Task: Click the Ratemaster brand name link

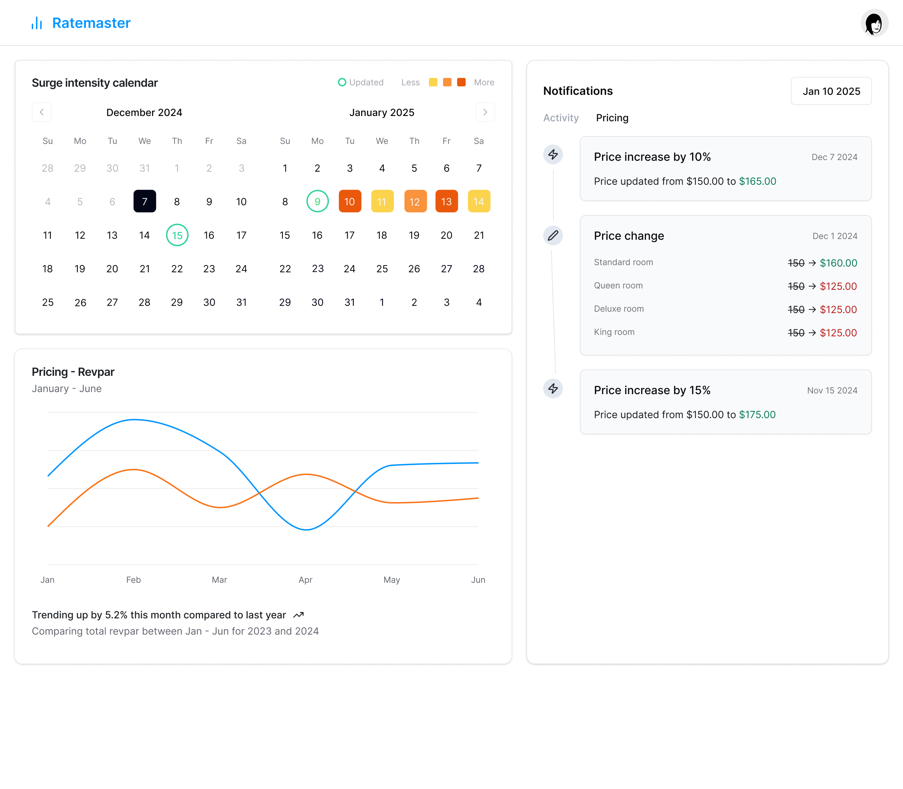Action: pos(91,23)
